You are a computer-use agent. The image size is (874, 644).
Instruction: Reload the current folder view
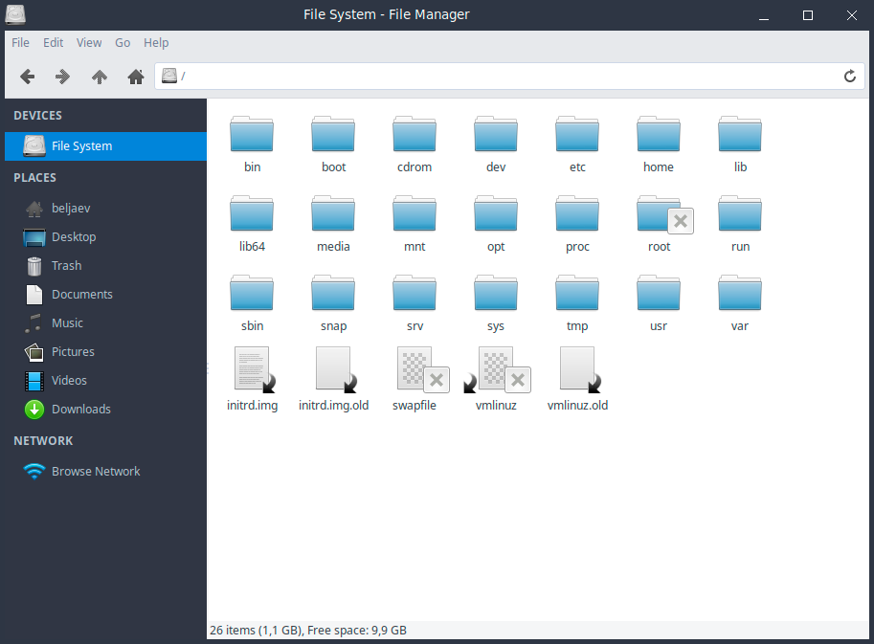click(x=849, y=77)
